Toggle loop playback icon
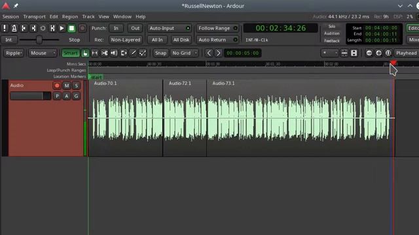Image resolution: width=419 pixels, height=235 pixels. pos(43,28)
